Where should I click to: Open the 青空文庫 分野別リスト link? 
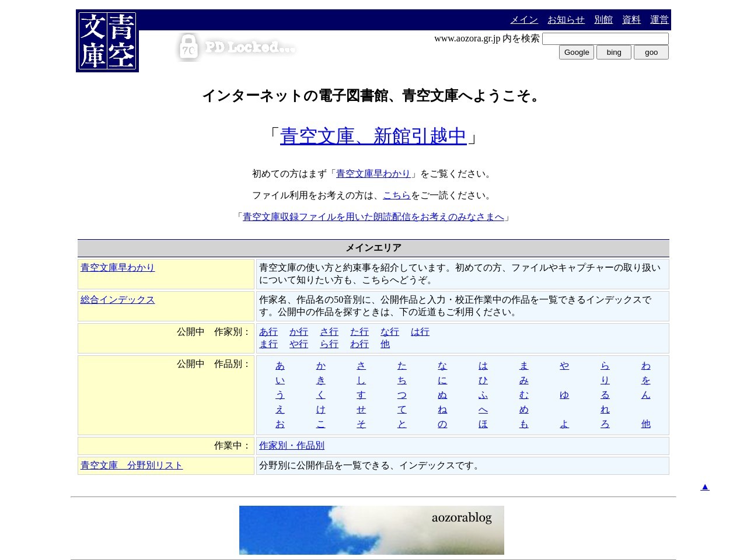pos(131,465)
